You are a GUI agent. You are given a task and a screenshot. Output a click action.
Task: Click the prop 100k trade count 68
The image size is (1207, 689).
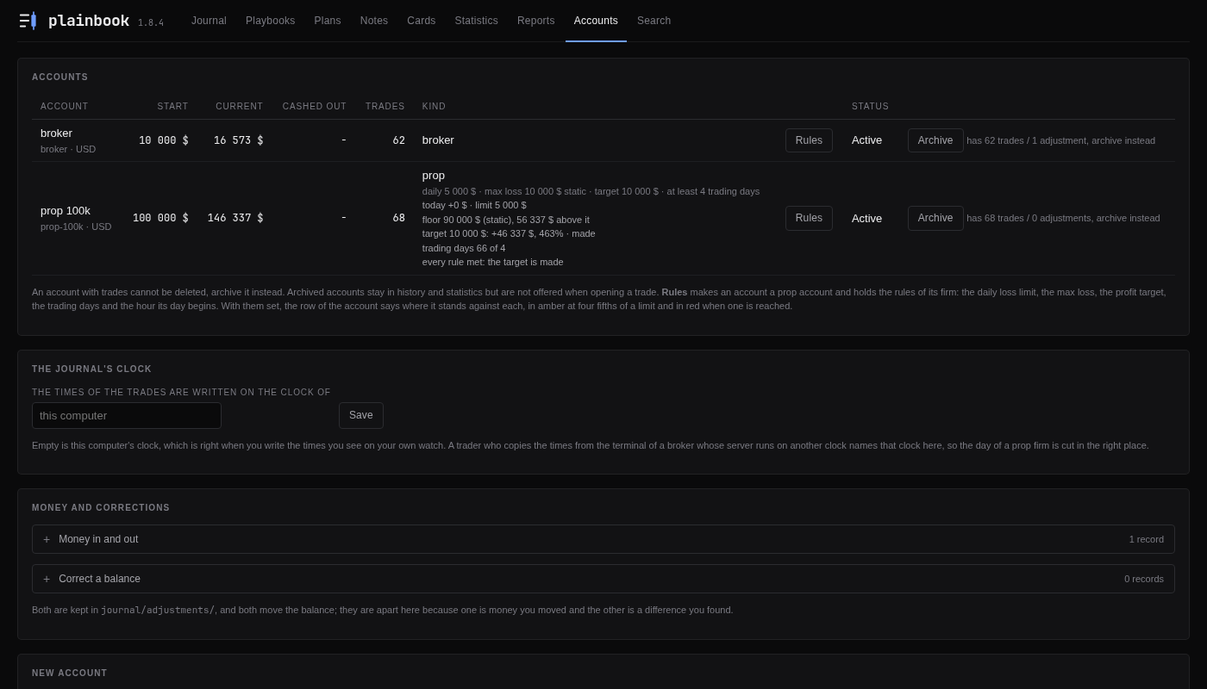398,218
